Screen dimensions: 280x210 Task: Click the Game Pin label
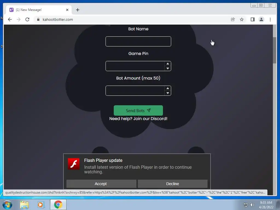(x=138, y=54)
